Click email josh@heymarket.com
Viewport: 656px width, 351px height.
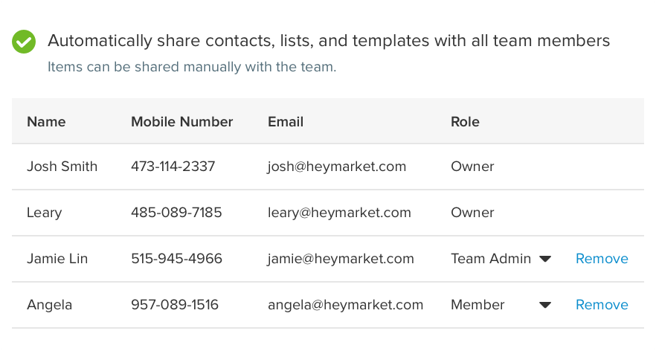coord(337,167)
